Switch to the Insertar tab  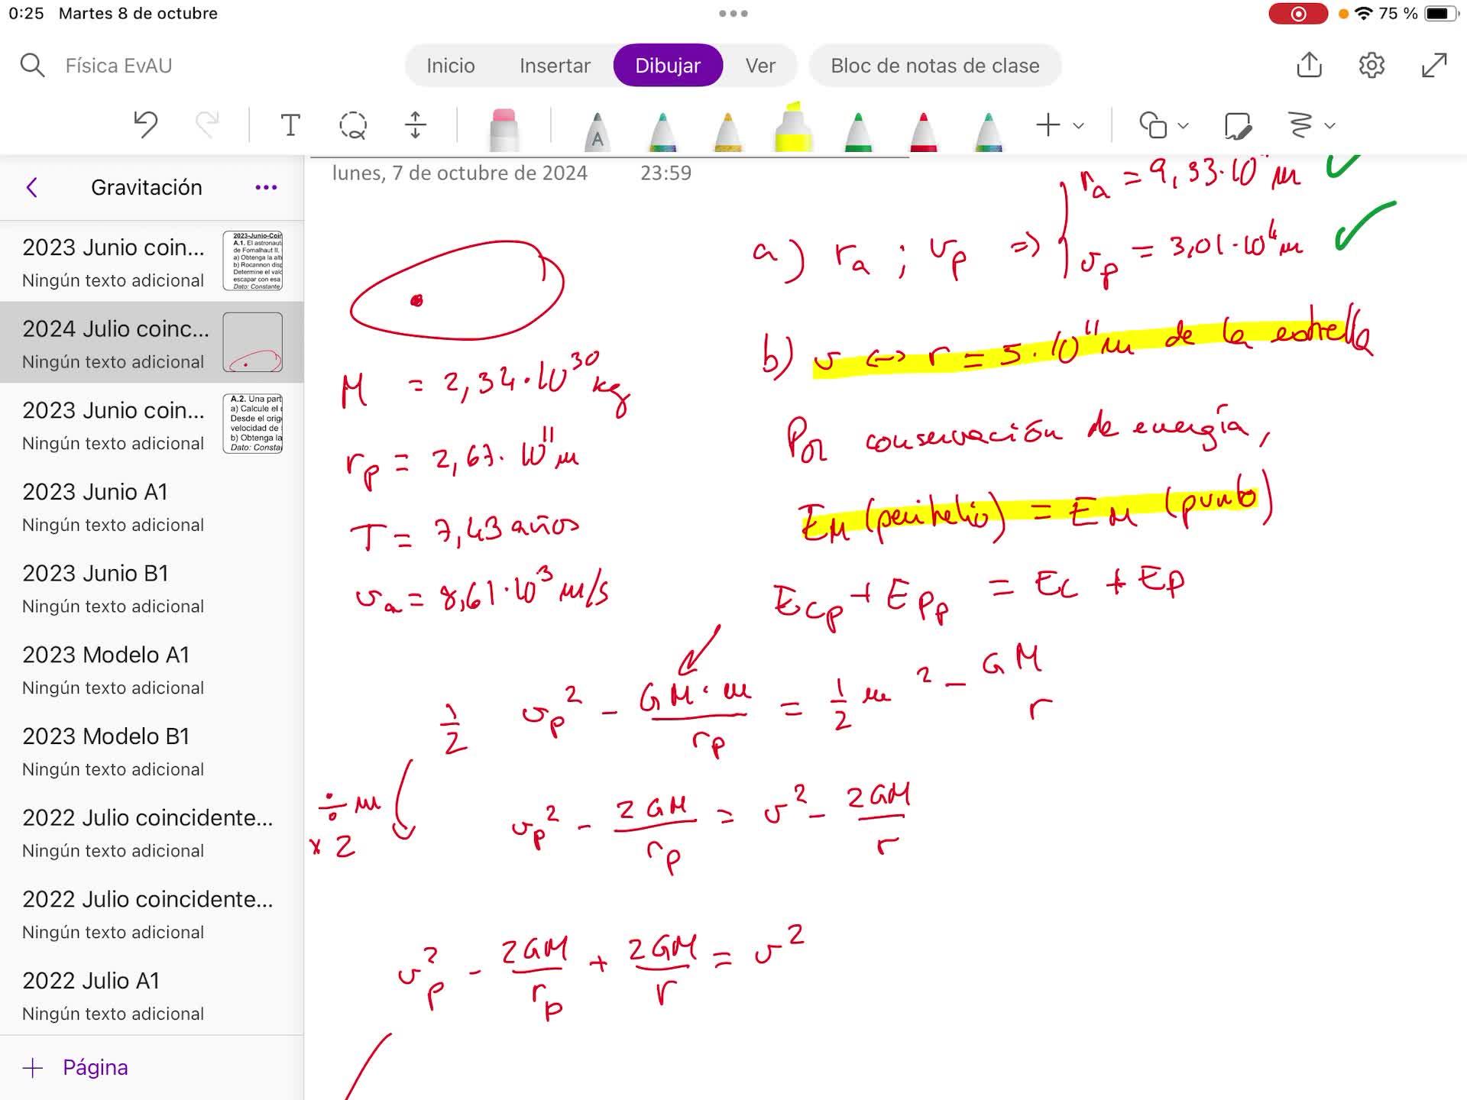(x=555, y=66)
